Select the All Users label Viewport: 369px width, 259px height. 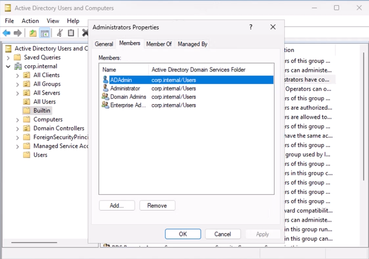pos(45,102)
